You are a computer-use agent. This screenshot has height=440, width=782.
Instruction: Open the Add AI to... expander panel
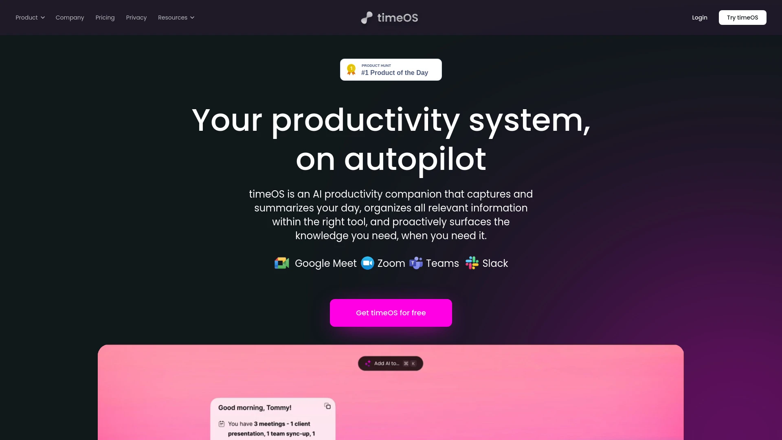pyautogui.click(x=391, y=364)
